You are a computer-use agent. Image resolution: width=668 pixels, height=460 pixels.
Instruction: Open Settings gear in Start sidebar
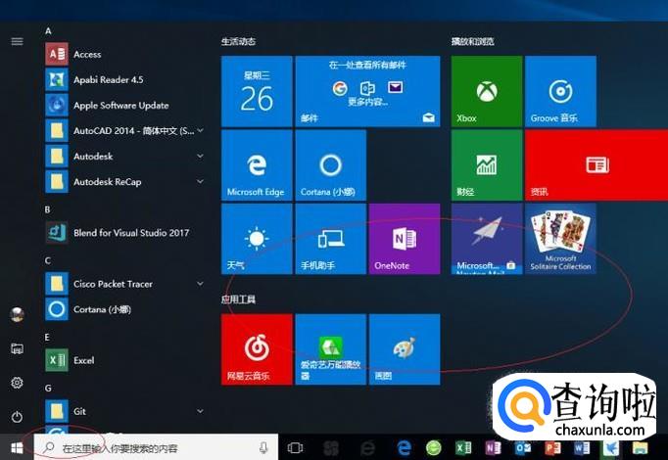point(17,383)
